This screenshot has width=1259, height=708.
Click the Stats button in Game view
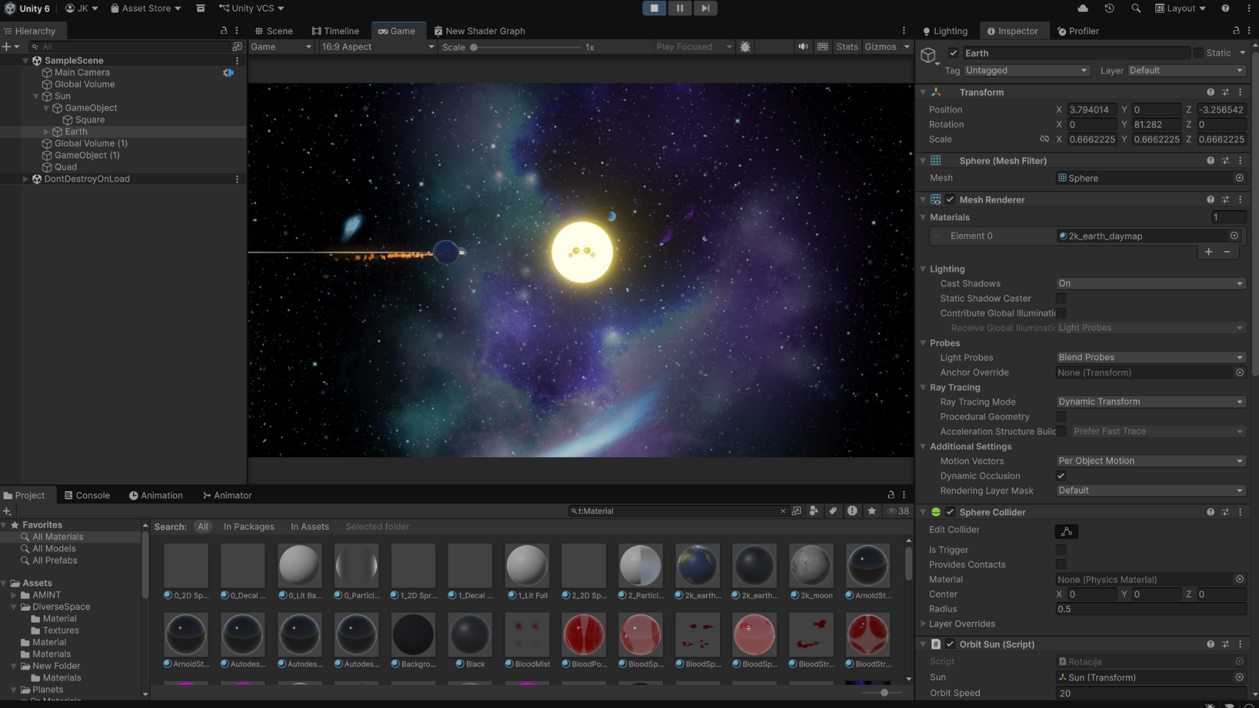[847, 47]
